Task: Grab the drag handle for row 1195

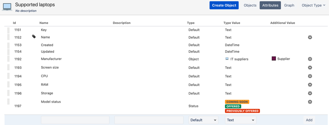Action: click(8, 84)
